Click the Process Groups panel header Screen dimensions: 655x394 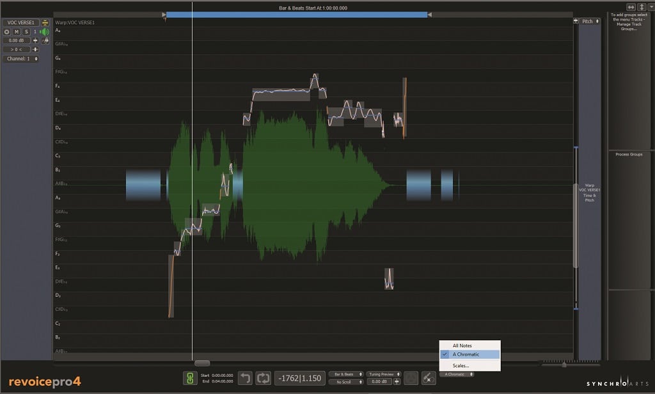tap(629, 155)
